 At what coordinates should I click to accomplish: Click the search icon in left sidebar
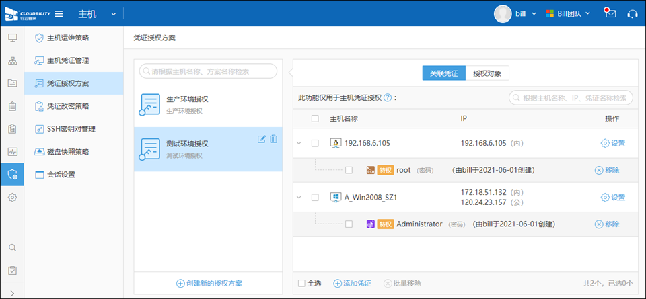point(12,247)
